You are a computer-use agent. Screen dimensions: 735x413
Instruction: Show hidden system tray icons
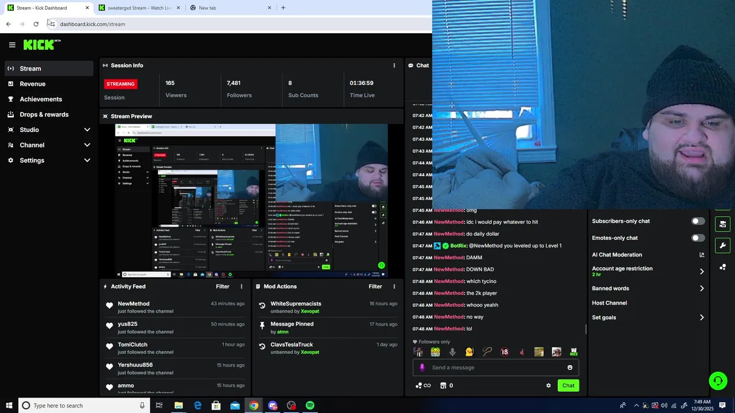click(x=636, y=406)
